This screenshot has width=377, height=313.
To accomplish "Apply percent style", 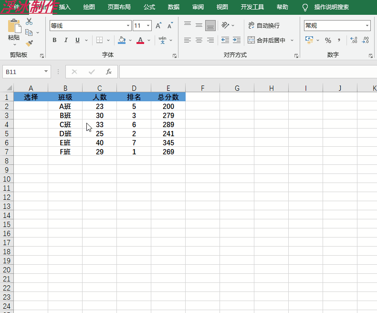I will pyautogui.click(x=328, y=41).
